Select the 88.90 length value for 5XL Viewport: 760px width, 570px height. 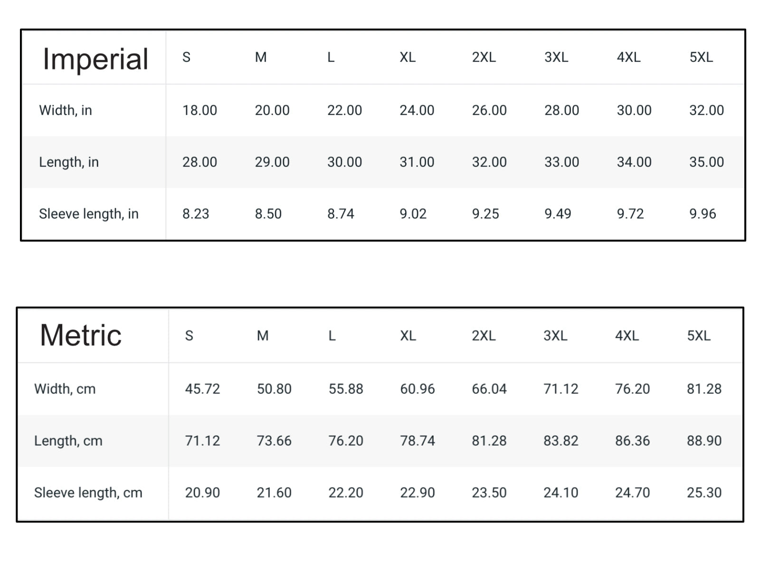point(704,441)
